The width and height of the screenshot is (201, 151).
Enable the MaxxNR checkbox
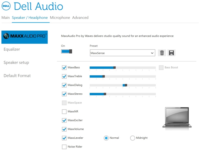pos(64,111)
